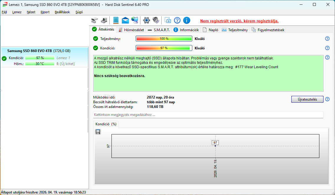This screenshot has height=195, width=335.
Task: Switch to the Napló tab
Action: point(211,30)
